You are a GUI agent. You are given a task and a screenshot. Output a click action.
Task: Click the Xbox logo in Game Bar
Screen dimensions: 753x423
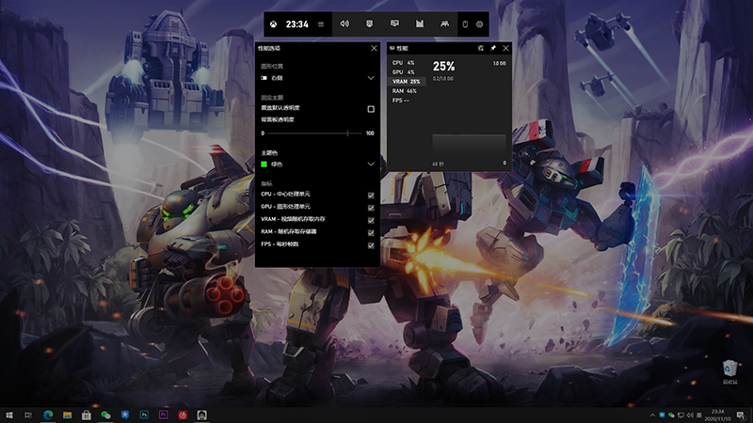click(273, 24)
